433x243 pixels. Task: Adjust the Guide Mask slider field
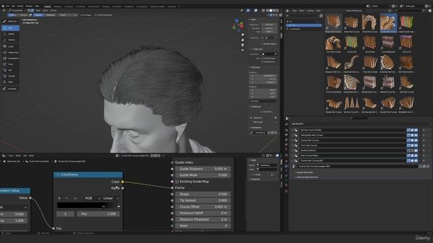[x=203, y=175]
